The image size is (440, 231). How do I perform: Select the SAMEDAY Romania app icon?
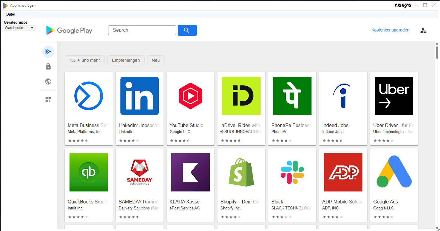pyautogui.click(x=140, y=172)
